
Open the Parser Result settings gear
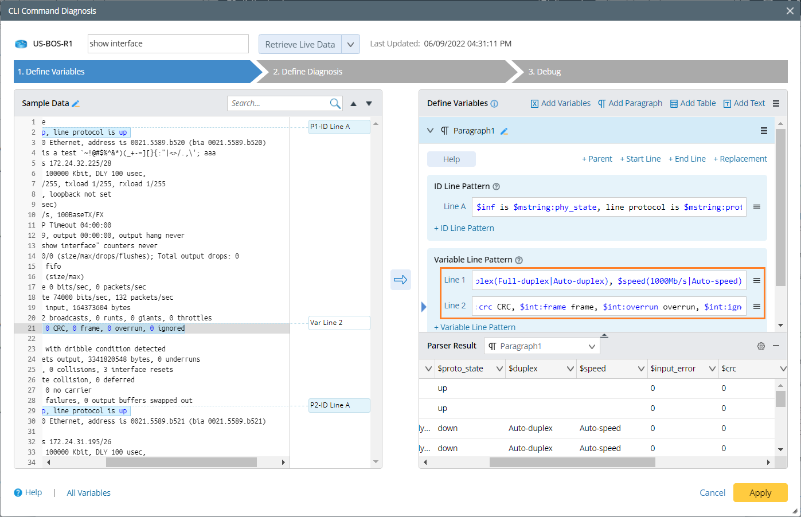pos(761,346)
